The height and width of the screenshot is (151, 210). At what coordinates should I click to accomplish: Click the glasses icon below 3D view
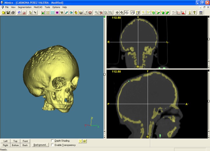pyautogui.click(x=85, y=141)
